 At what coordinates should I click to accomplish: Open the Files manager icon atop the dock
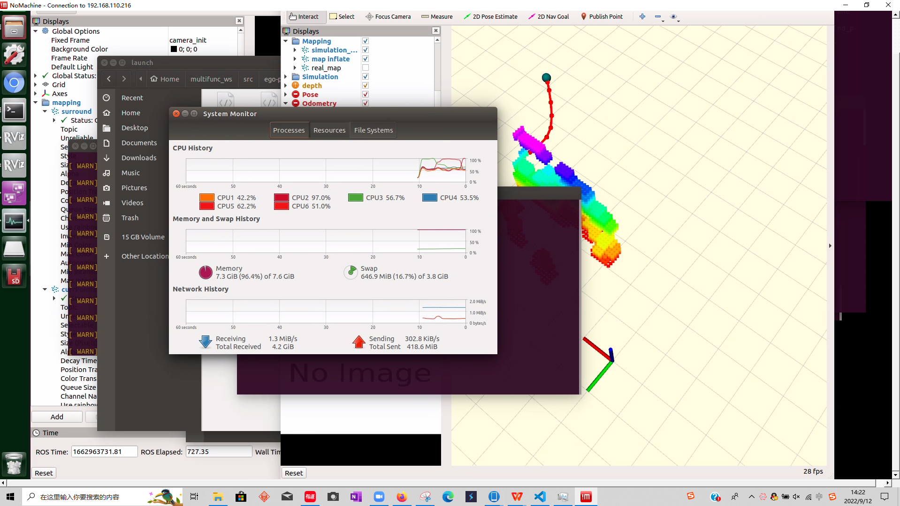coord(14,27)
